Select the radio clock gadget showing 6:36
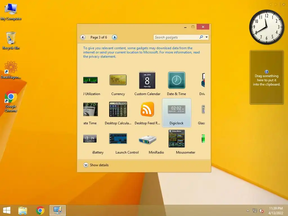This screenshot has width=288, height=216. [x=90, y=109]
